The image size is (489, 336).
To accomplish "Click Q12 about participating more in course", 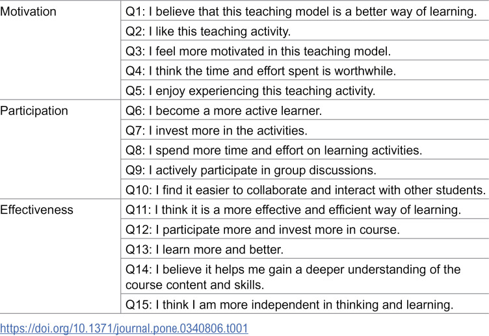I will point(305,229).
